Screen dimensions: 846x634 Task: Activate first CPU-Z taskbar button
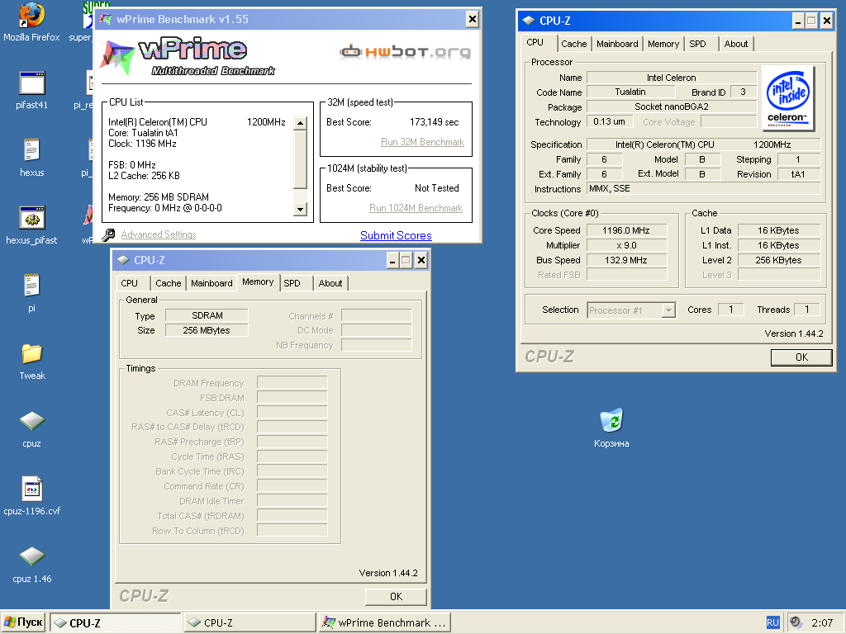(x=116, y=622)
